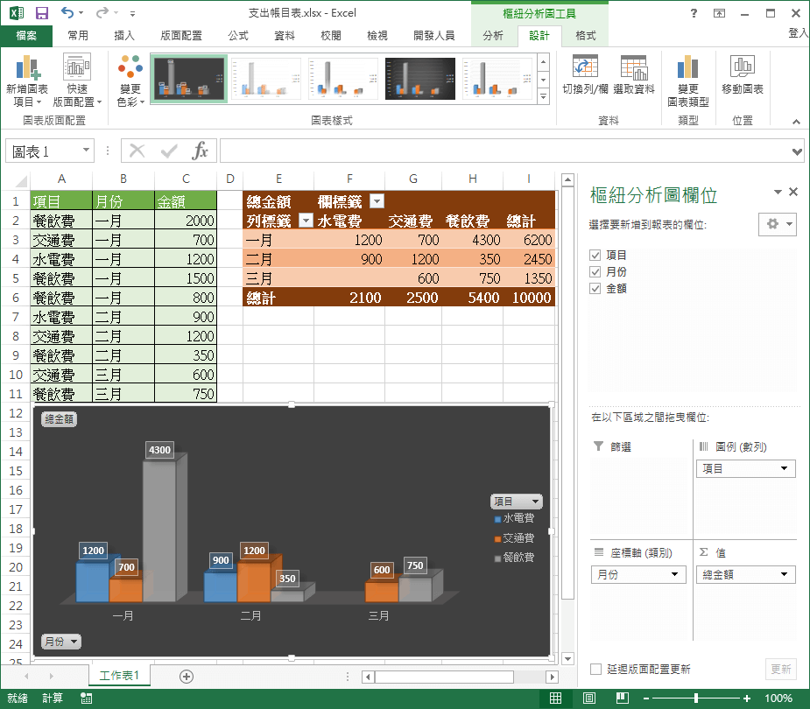Open the 快速版面配置 (Quick Layout) icon

(x=77, y=68)
